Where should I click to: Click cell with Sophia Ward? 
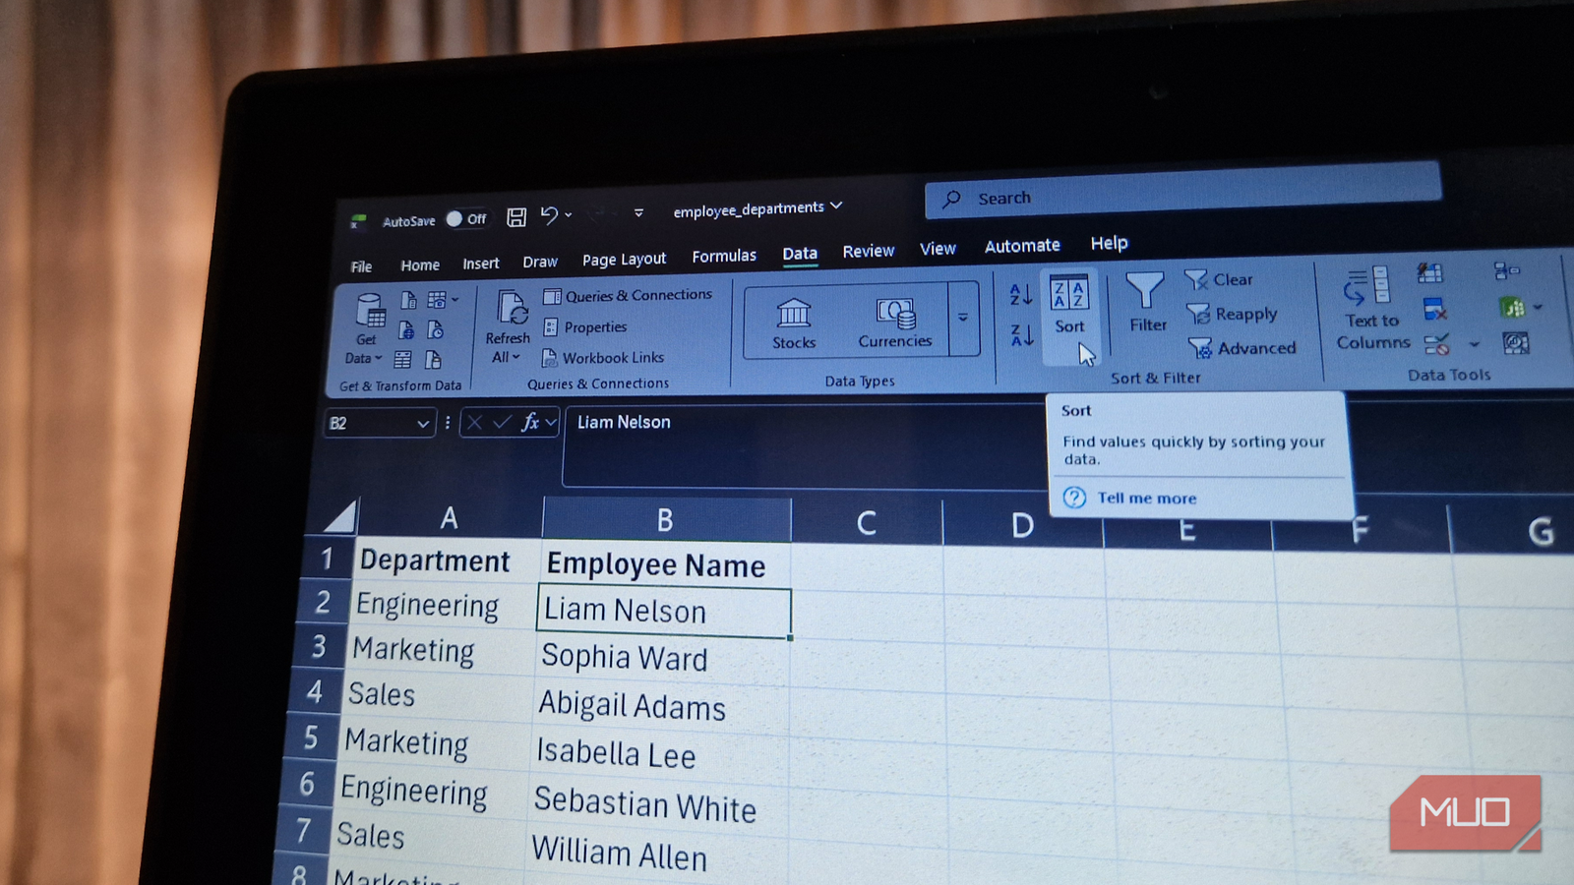[661, 658]
